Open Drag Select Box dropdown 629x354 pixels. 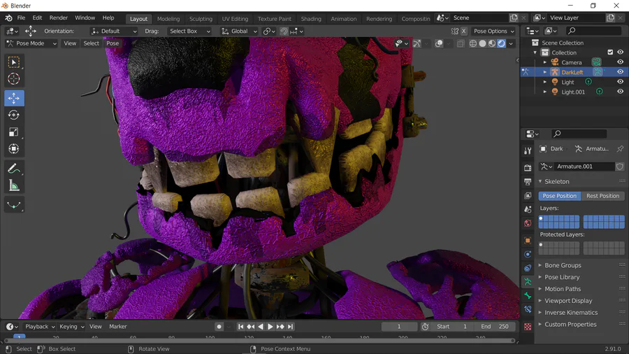(189, 31)
